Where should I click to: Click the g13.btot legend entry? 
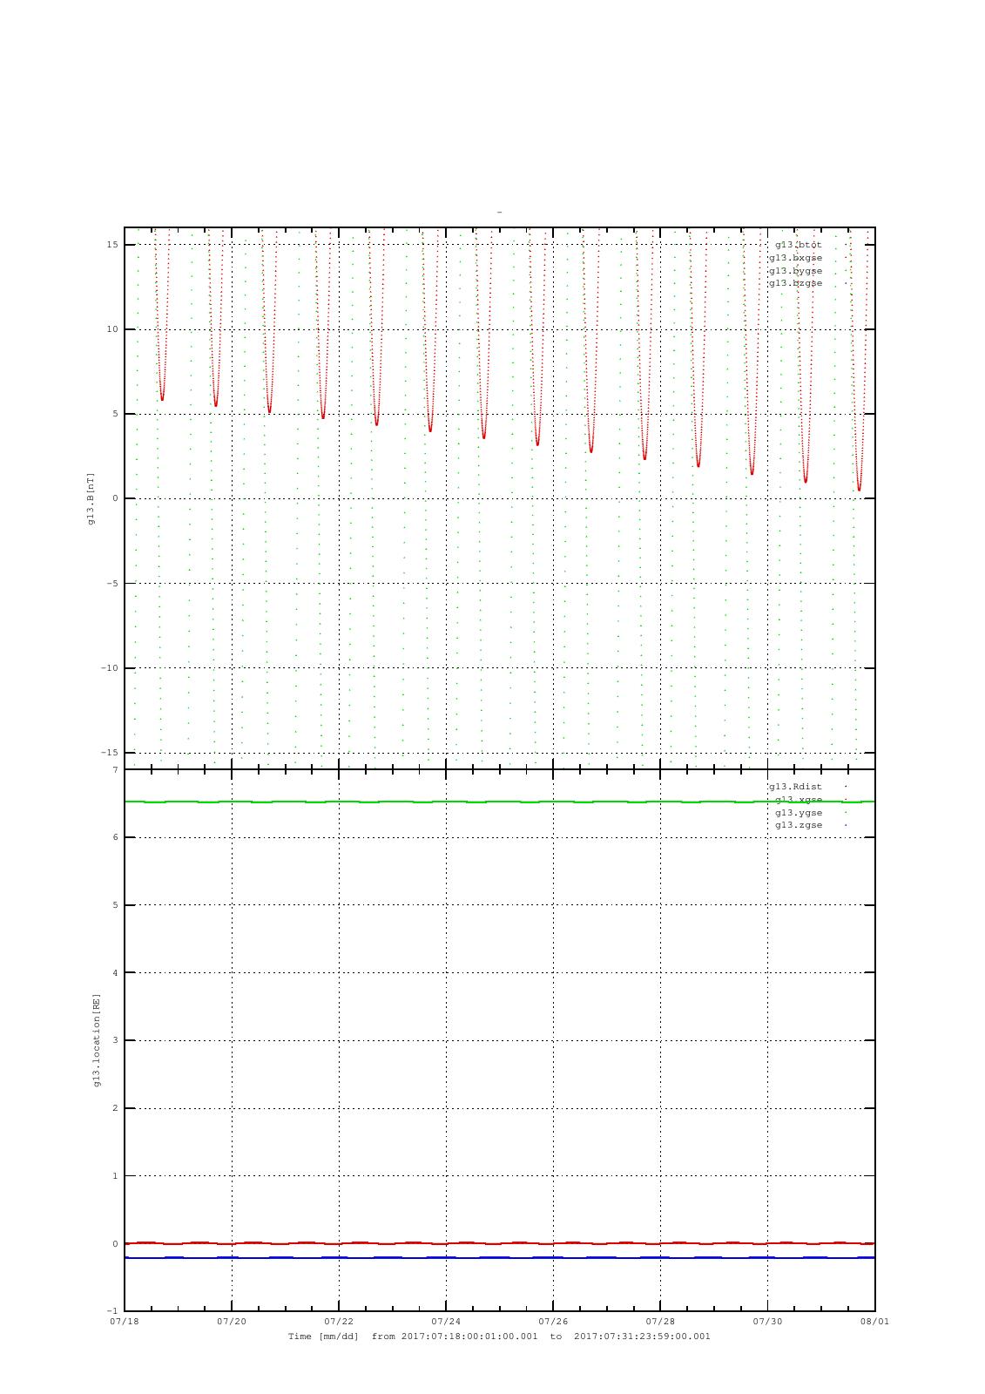pos(798,245)
